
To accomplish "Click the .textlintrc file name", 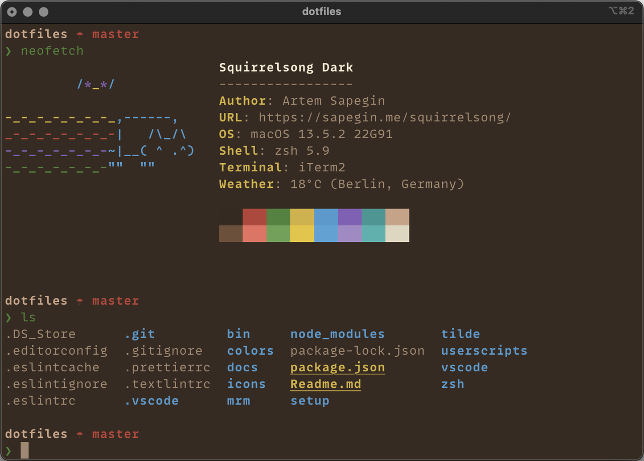I will click(168, 384).
